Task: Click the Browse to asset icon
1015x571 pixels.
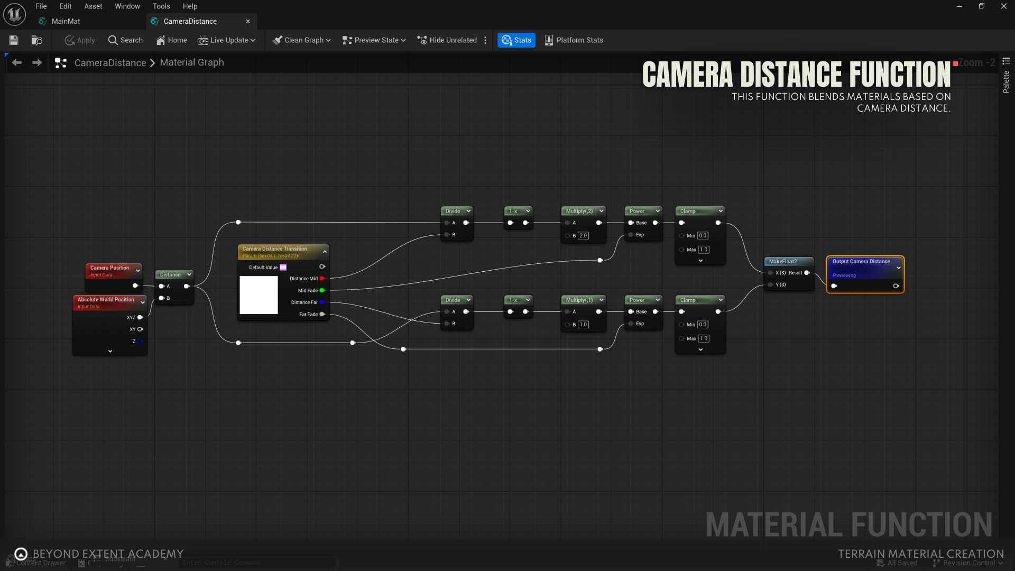Action: (x=36, y=40)
